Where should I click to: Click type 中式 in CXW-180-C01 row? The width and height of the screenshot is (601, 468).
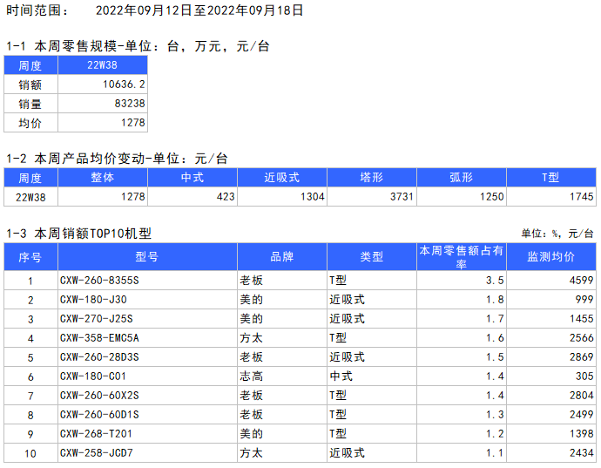(x=341, y=376)
